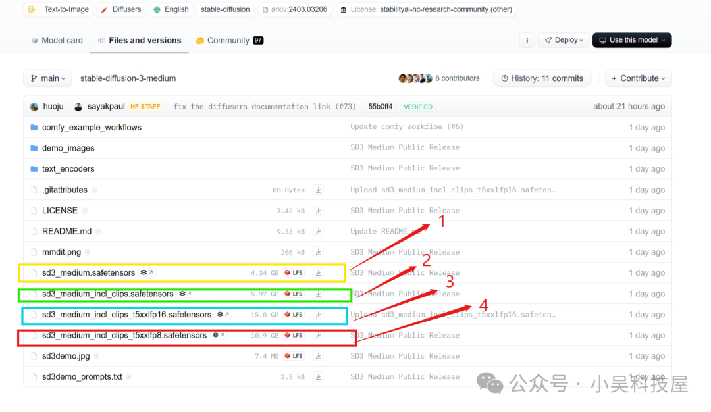The image size is (711, 412).
Task: Open the arxiv:2403.03206 tag
Action: 295,9
